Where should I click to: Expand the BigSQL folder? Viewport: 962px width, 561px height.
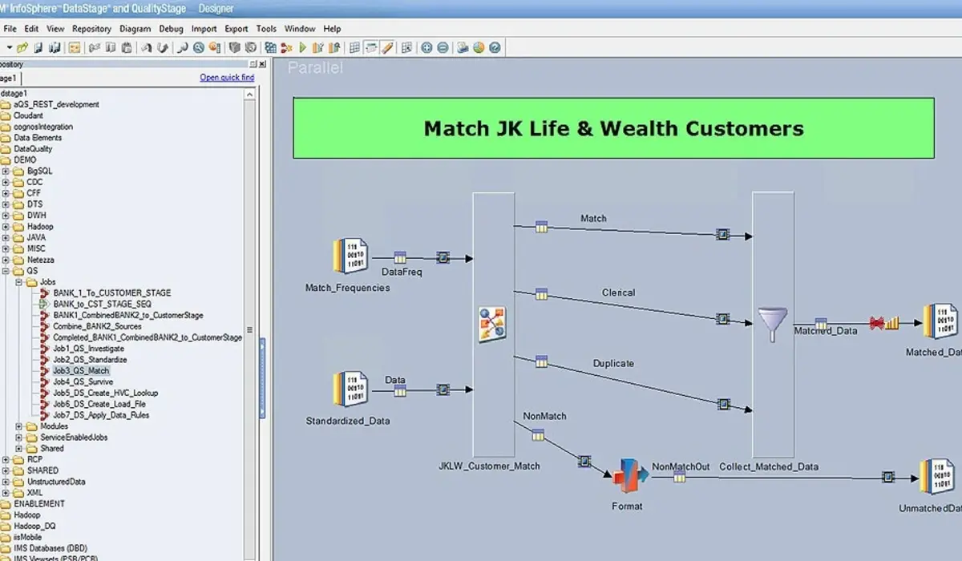6,171
